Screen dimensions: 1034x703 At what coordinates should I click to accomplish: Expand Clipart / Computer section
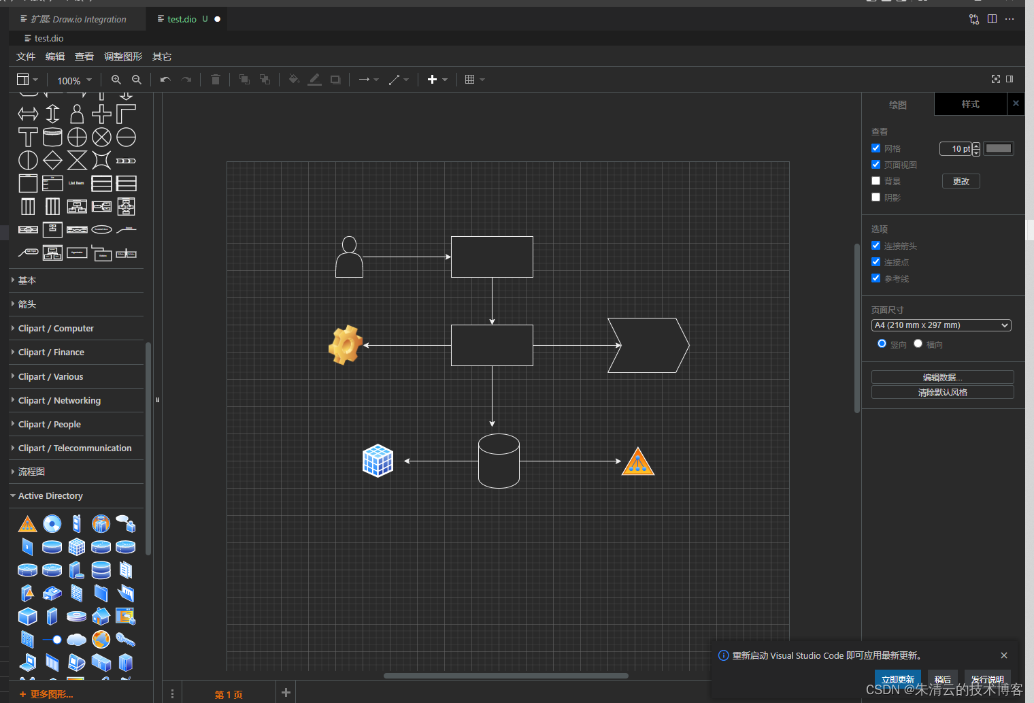76,328
